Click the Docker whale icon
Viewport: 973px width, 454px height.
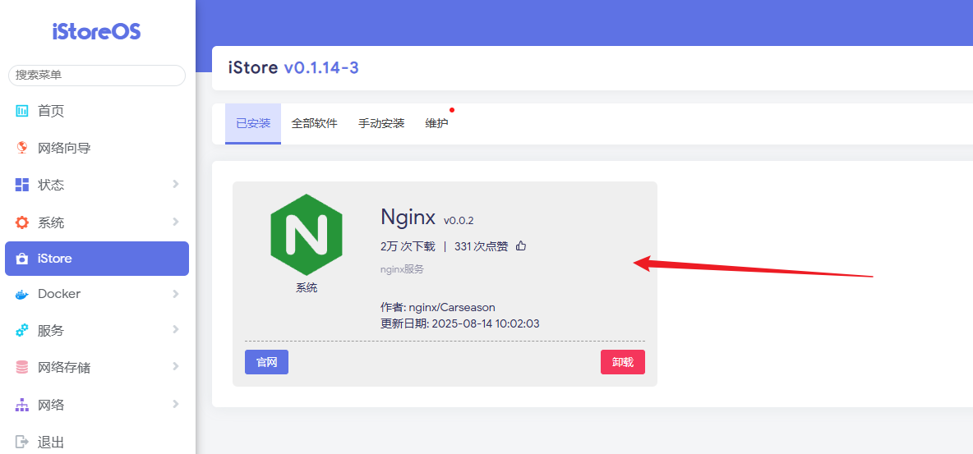click(x=22, y=294)
